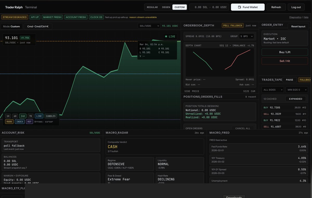Select CUSTOM mode
The height and width of the screenshot is (198, 312).
180,7
